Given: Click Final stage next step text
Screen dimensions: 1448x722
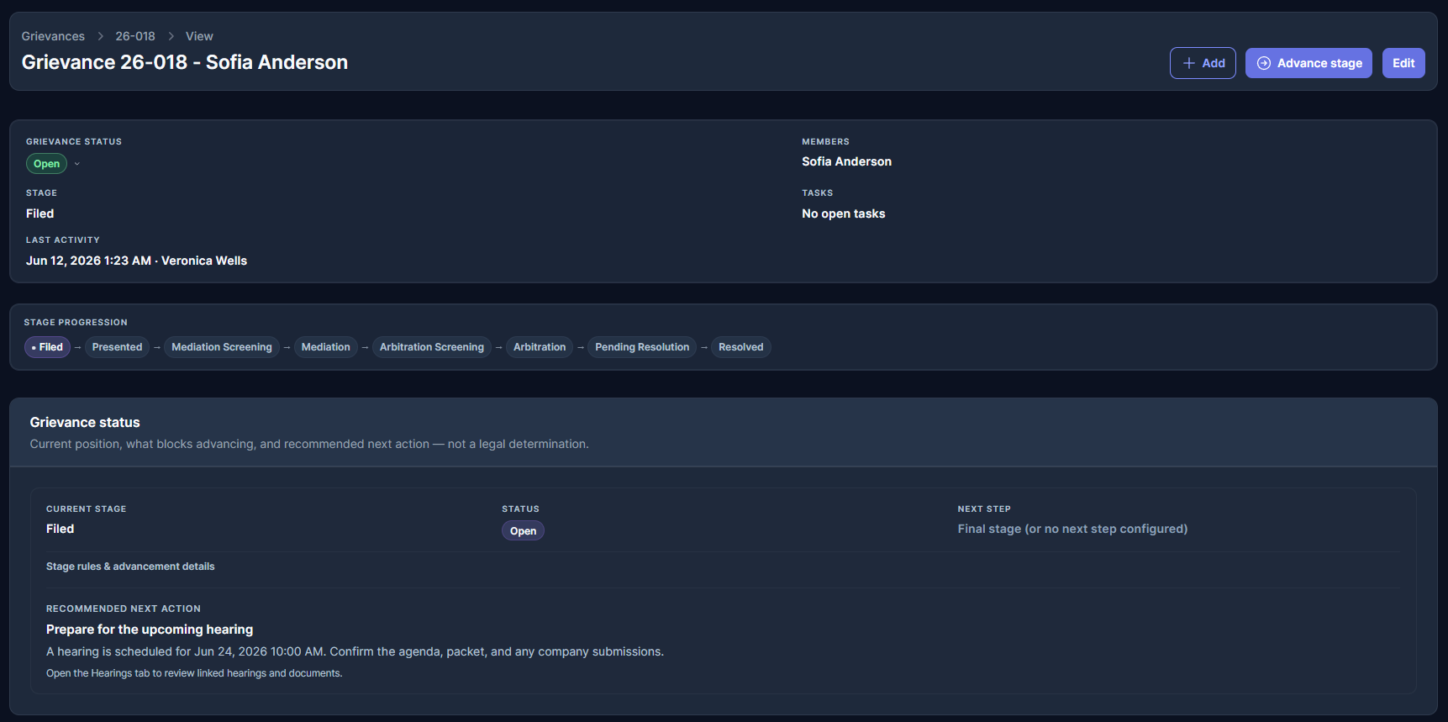Looking at the screenshot, I should 1072,529.
